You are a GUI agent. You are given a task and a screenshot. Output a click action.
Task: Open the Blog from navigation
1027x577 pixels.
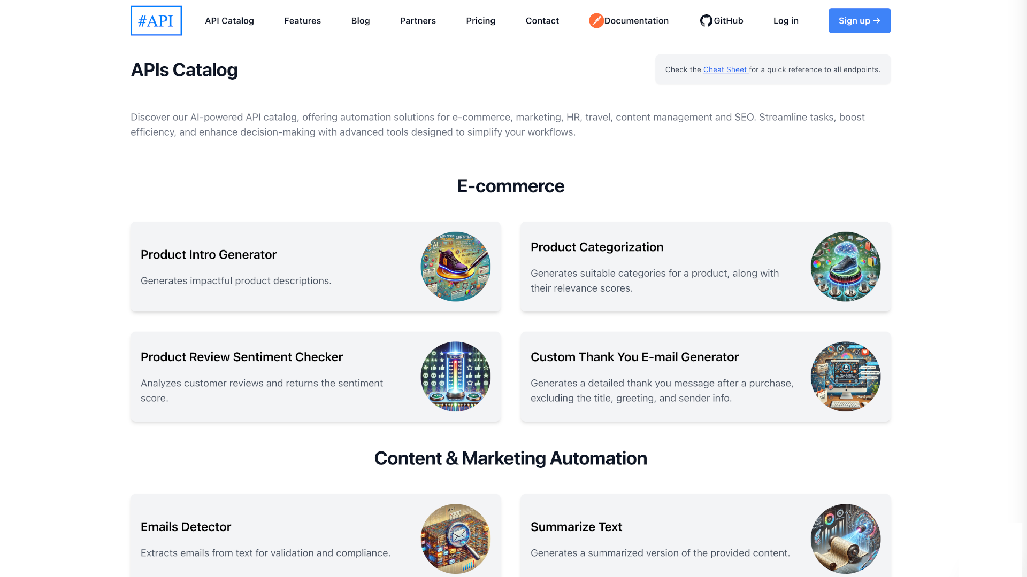(x=361, y=21)
